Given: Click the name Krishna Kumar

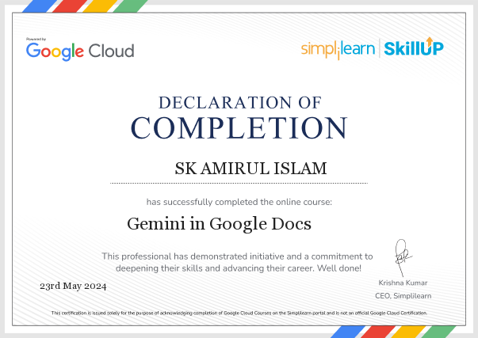Looking at the screenshot, I should [404, 283].
